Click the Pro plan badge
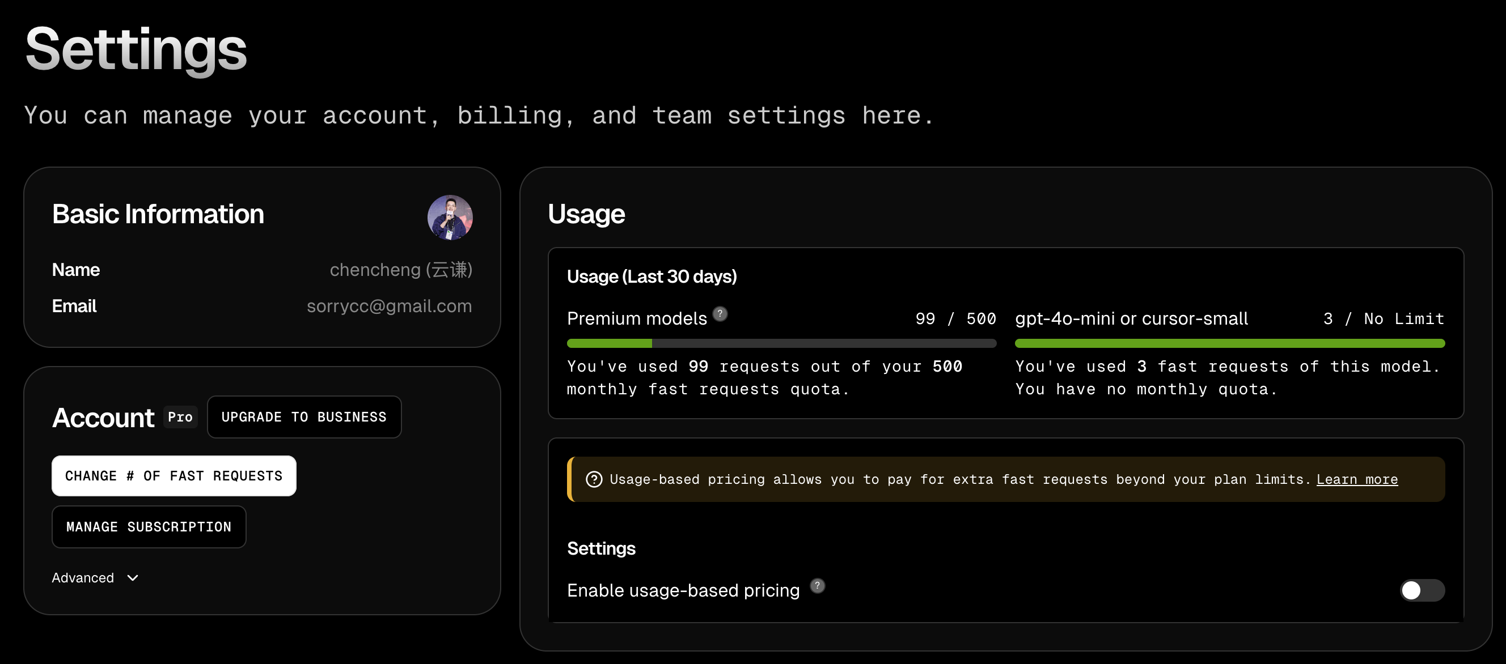Image resolution: width=1506 pixels, height=664 pixels. coord(180,417)
